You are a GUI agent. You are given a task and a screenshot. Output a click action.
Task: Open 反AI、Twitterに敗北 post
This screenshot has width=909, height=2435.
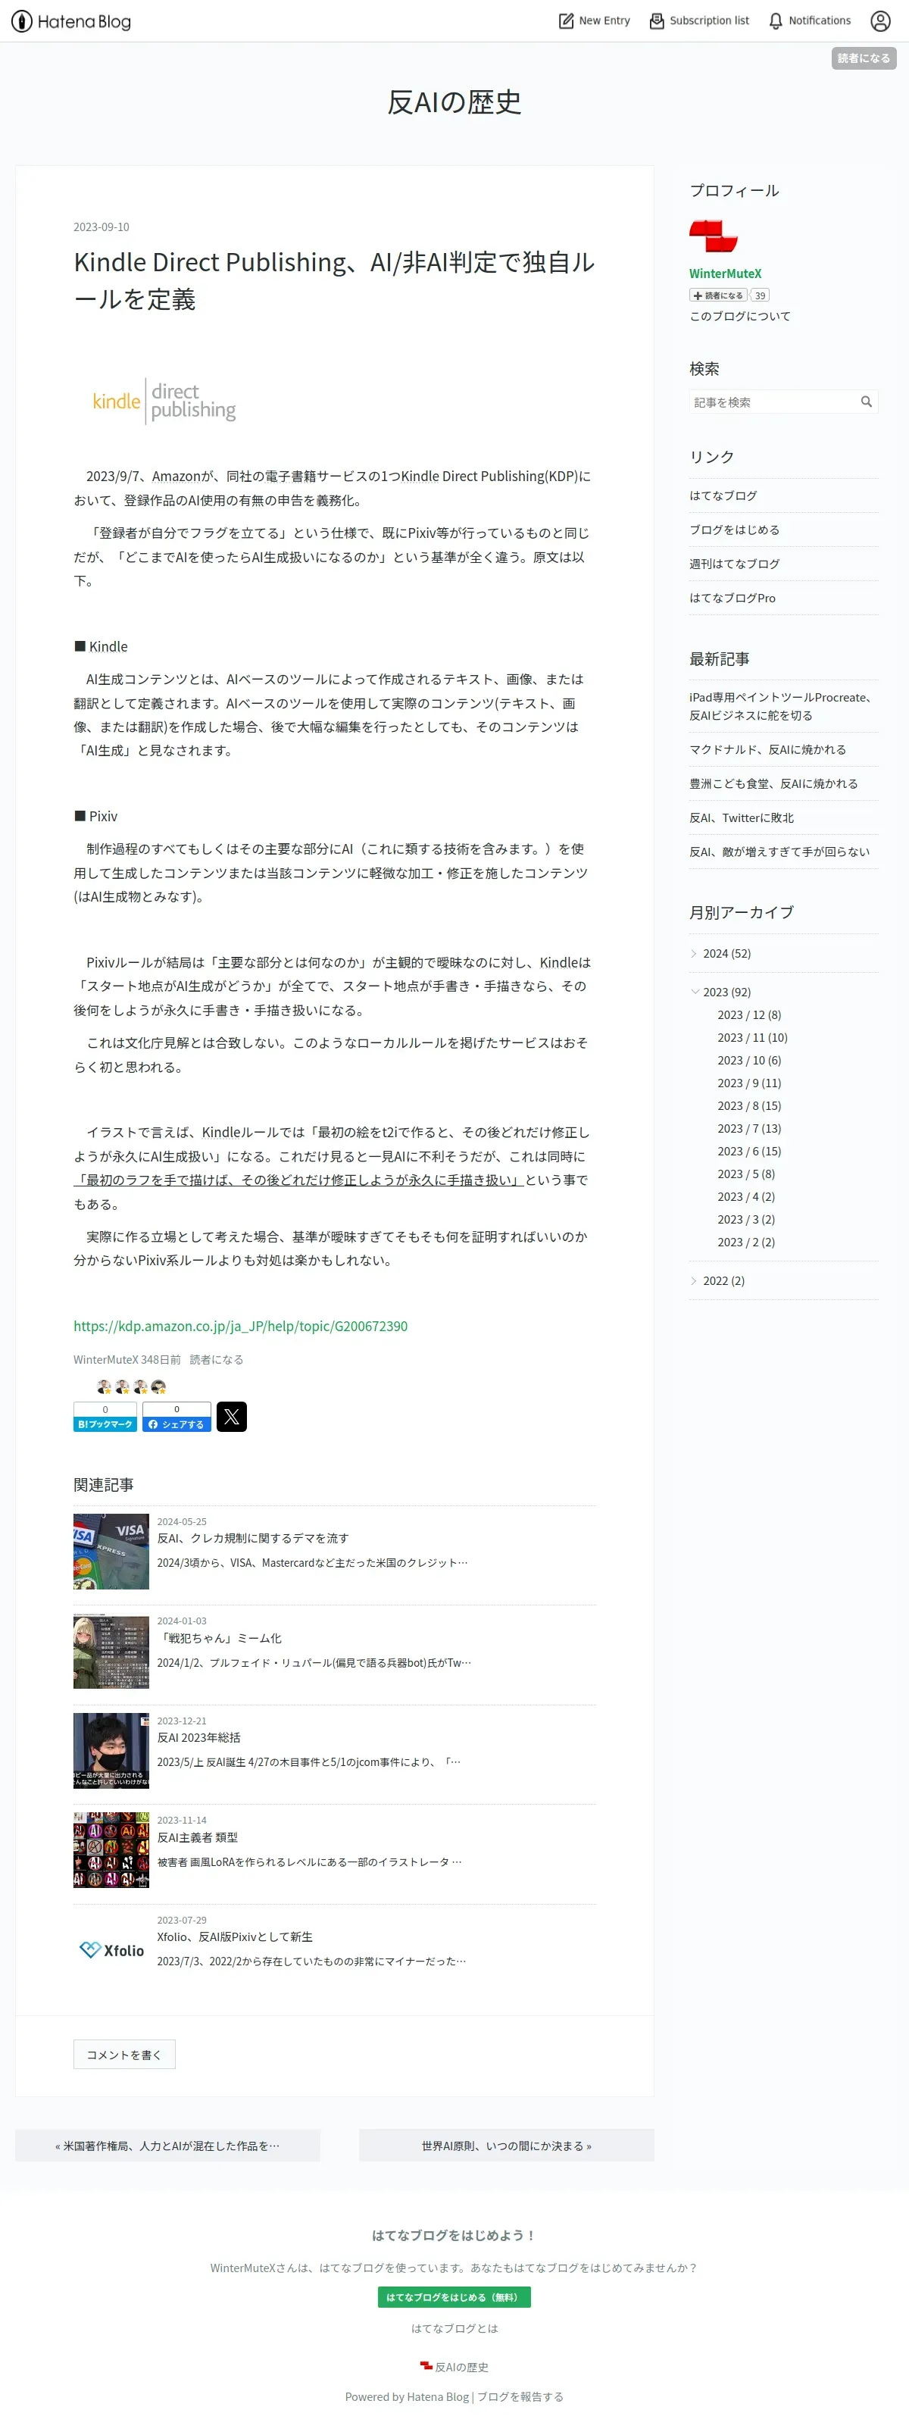(741, 817)
